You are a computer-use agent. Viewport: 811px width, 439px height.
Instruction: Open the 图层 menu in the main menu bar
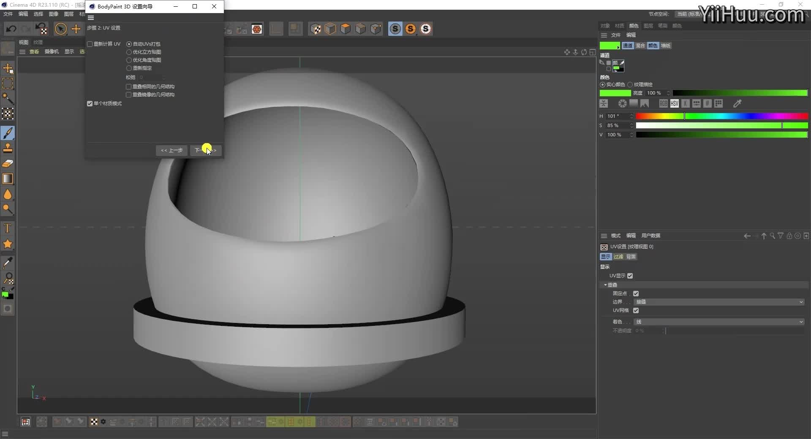point(68,14)
